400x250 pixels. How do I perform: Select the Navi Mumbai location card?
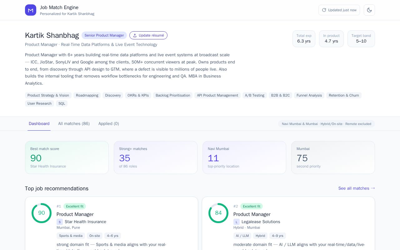[x=244, y=157]
